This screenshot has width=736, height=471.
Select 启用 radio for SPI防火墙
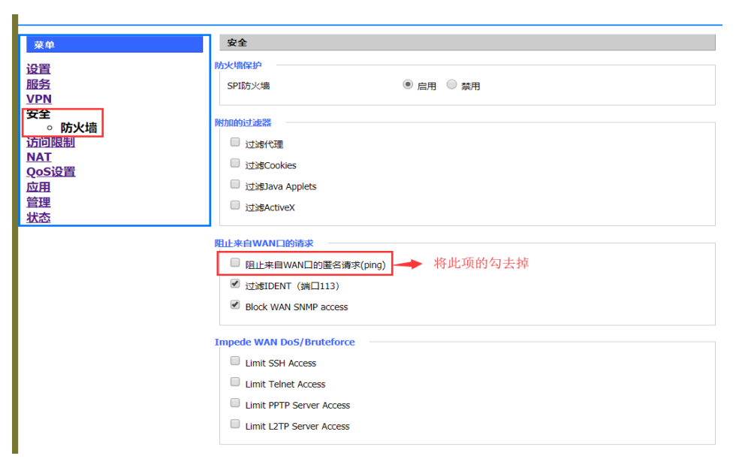(x=407, y=85)
